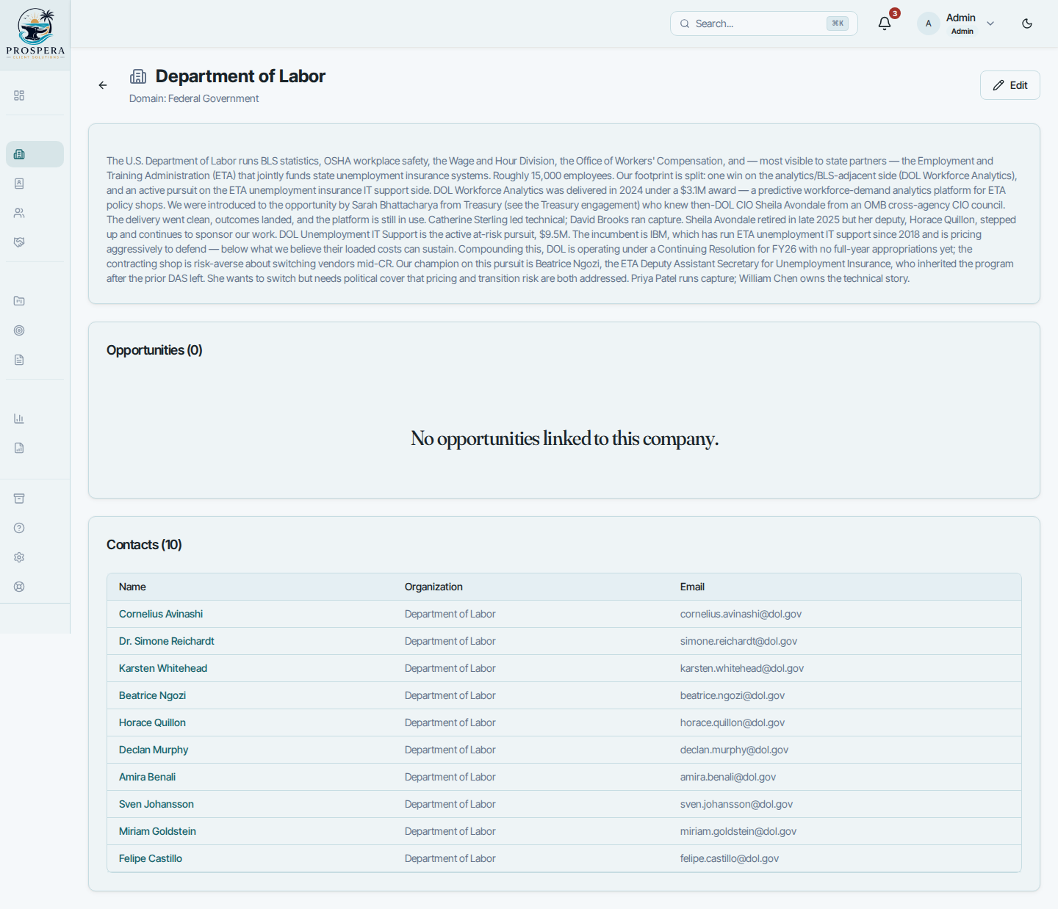Screen dimensions: 1058x909
Task: Open the Sven Johansson contact
Action: click(156, 804)
